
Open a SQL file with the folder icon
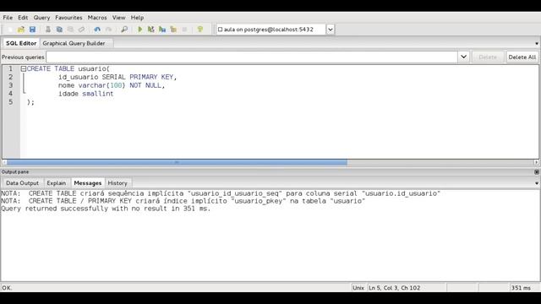21,30
